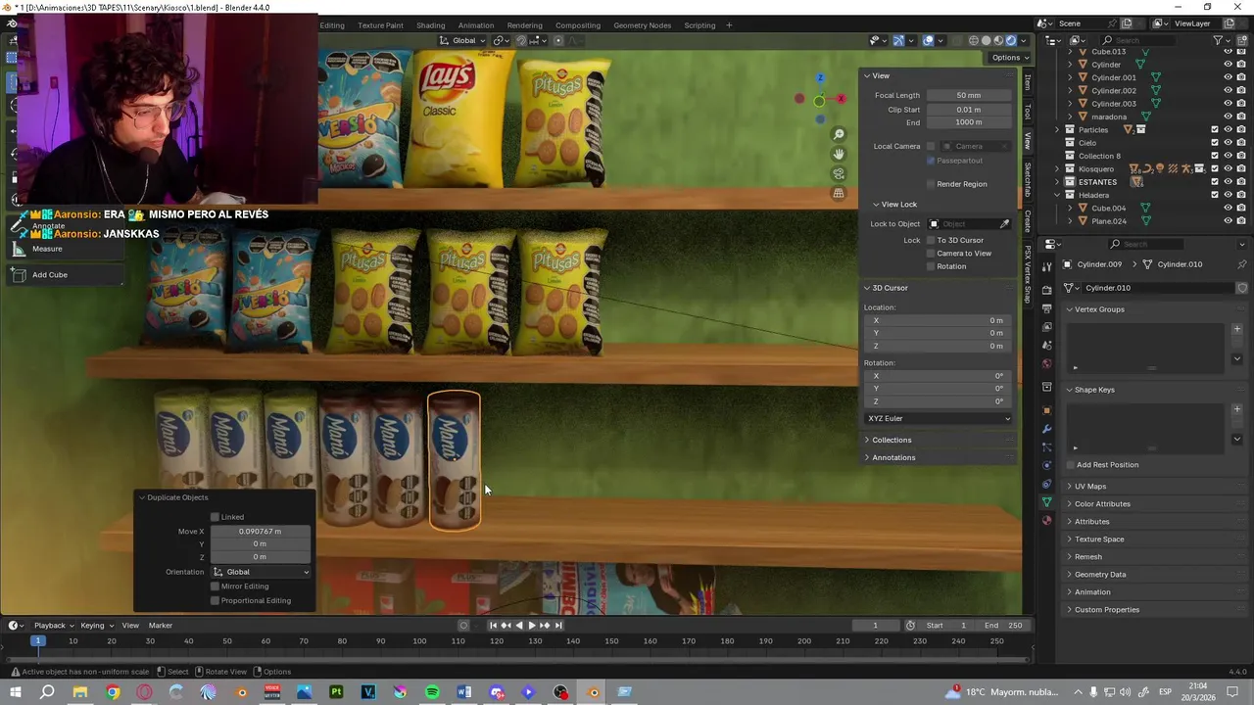Add a vertex group with plus button
Screen dimensions: 1254x705
pos(1237,329)
